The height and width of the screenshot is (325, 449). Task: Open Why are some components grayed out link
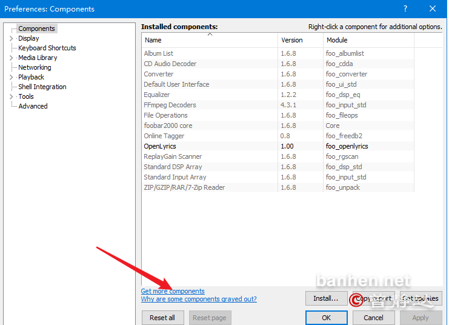click(x=199, y=299)
